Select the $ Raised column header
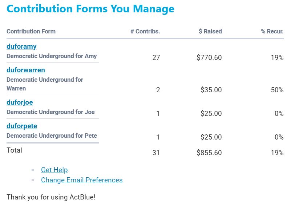 (x=210, y=31)
